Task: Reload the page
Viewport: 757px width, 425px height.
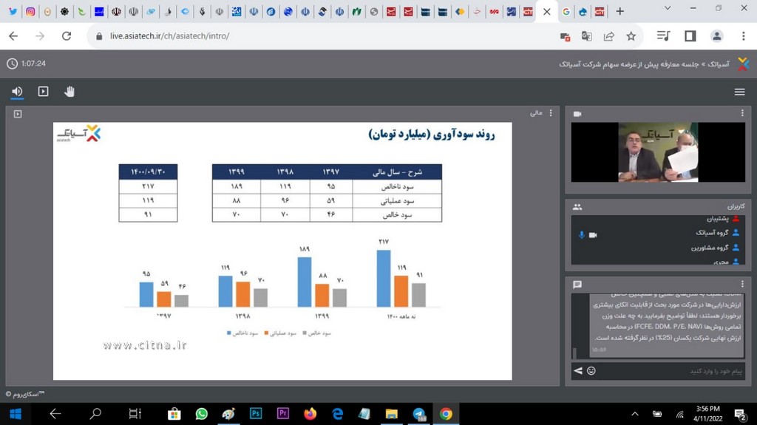Action: pos(67,36)
